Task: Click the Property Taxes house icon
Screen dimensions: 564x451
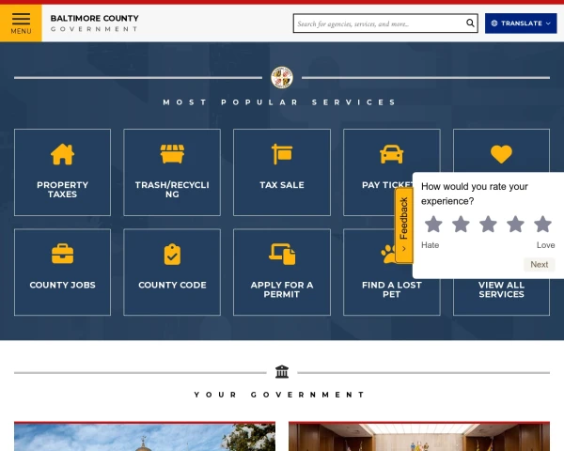Action: point(62,154)
